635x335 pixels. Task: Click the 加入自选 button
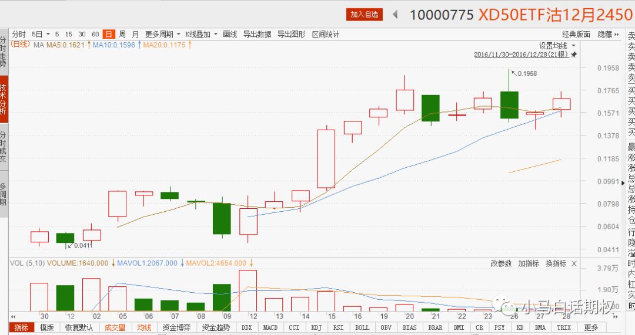365,14
